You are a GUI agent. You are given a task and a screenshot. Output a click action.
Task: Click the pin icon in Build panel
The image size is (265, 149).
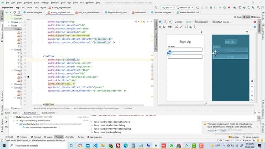coord(6,122)
